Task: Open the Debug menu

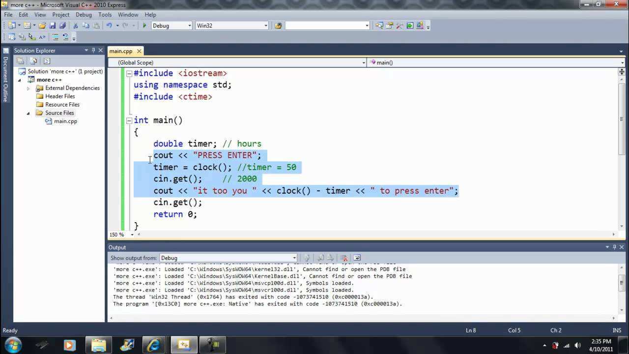Action: (x=84, y=15)
